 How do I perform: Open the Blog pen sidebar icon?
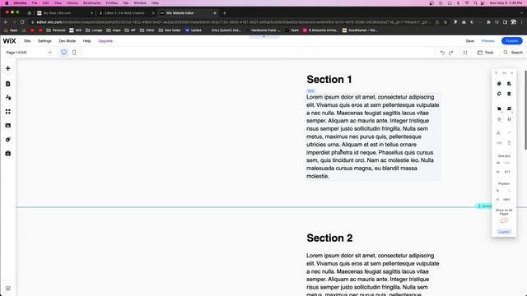8,139
